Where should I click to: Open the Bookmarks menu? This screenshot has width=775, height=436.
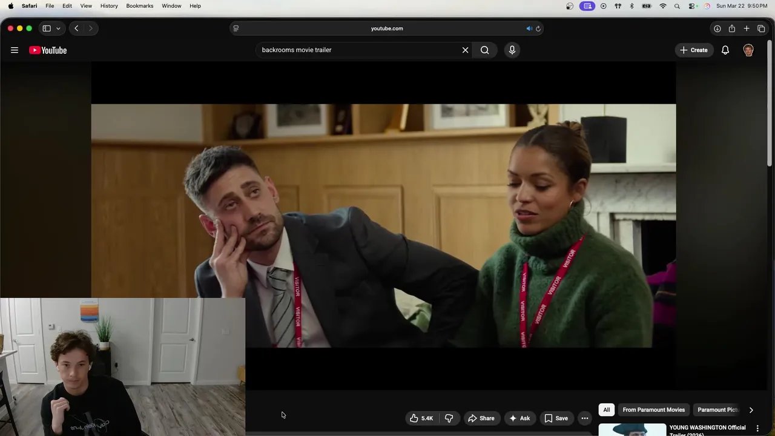point(140,6)
